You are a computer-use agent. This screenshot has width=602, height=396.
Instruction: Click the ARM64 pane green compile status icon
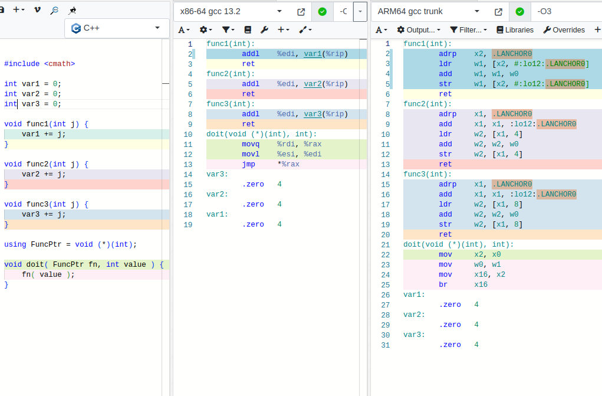pos(519,12)
